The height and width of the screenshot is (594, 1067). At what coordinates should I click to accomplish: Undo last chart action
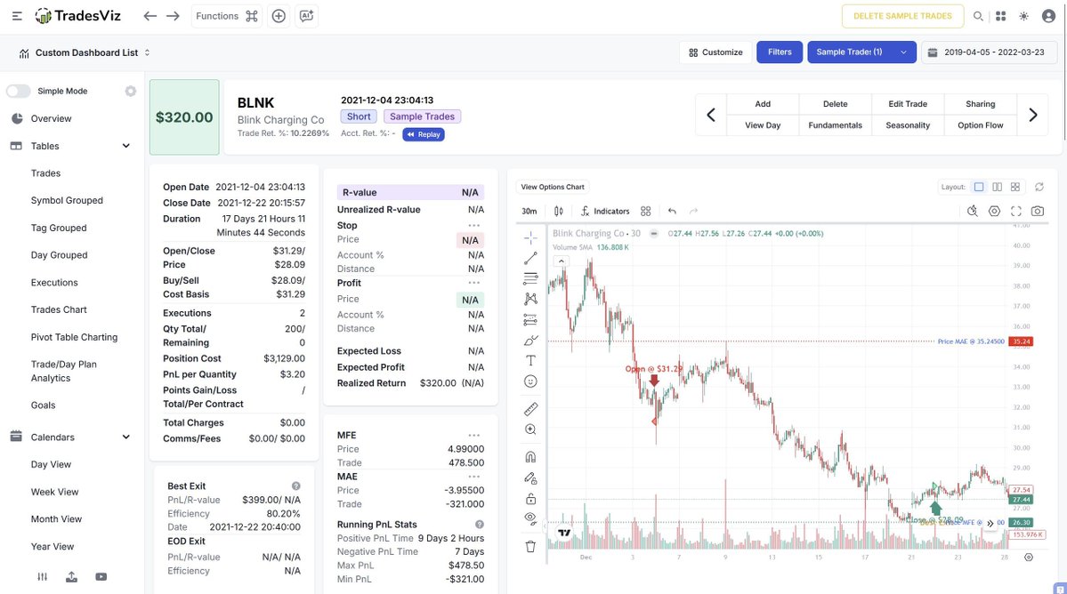tap(672, 212)
